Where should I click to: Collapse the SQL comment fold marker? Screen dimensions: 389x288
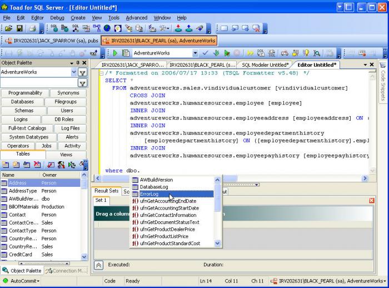(101, 73)
